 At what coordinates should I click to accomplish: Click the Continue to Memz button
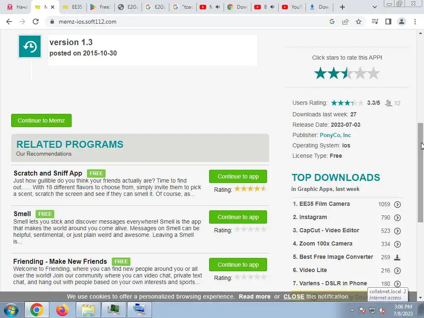[41, 120]
